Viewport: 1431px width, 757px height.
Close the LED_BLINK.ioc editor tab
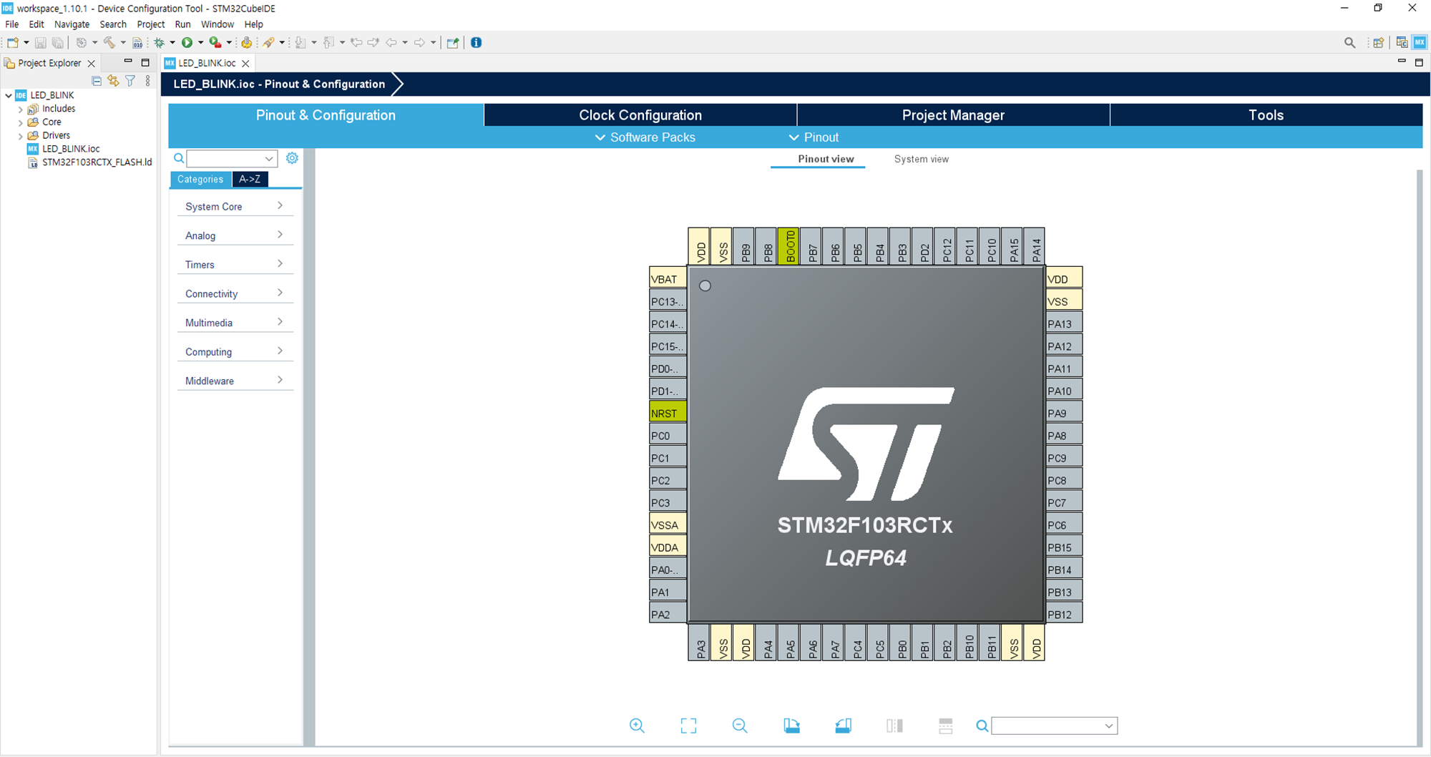coord(245,64)
